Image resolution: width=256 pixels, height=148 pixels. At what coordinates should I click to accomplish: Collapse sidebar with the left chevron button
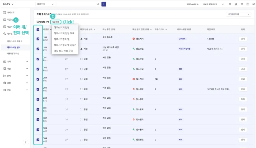click(26, 142)
